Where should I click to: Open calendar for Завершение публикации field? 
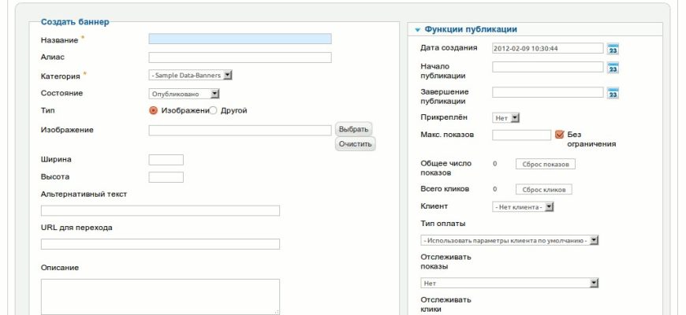point(613,94)
